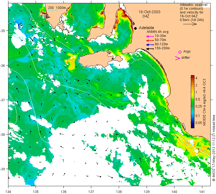
Task: Click the blue 80-120m legend arrow
Action: (150, 45)
